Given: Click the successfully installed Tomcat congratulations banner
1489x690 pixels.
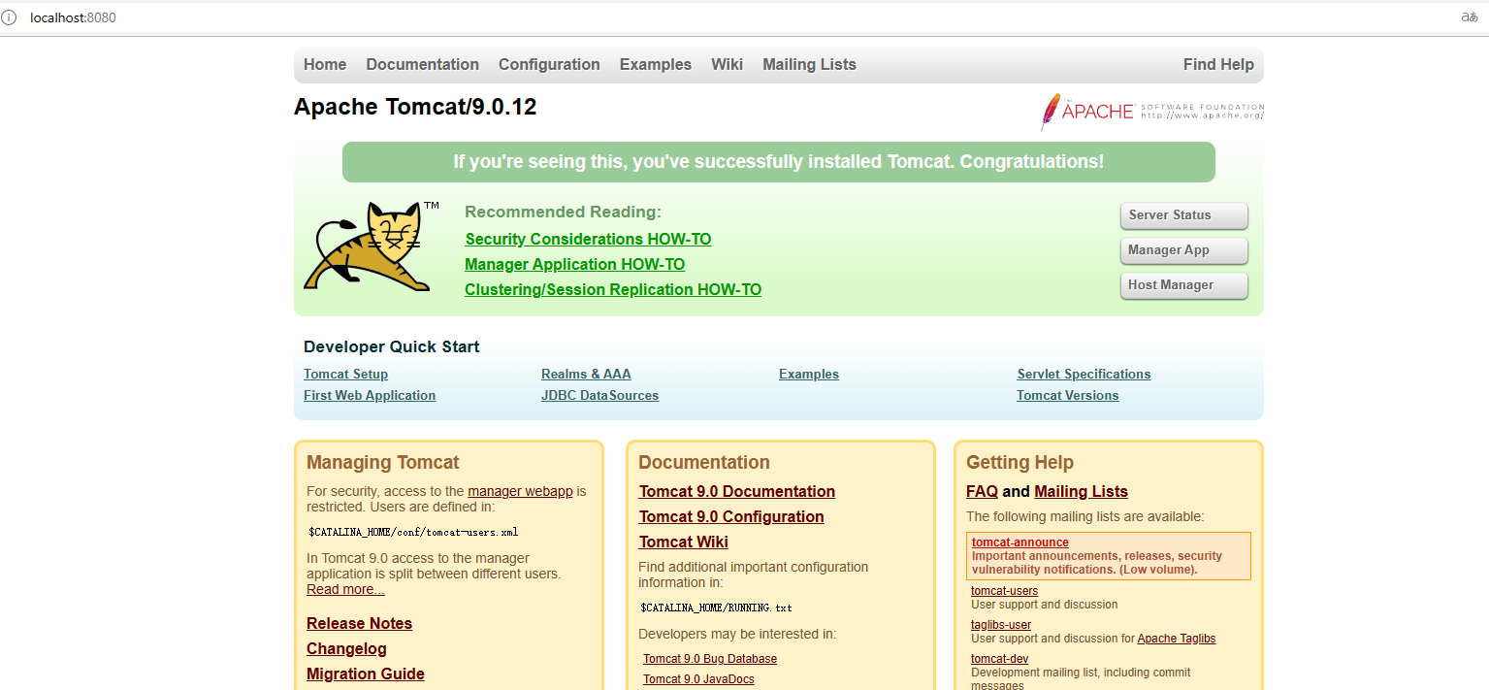Looking at the screenshot, I should 778,162.
